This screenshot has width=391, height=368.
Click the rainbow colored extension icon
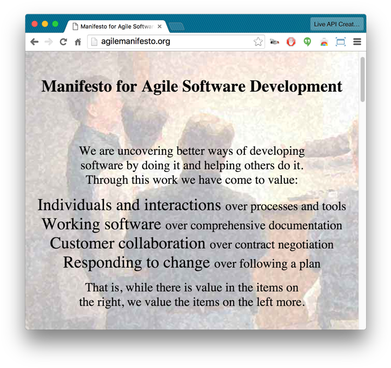(x=324, y=42)
